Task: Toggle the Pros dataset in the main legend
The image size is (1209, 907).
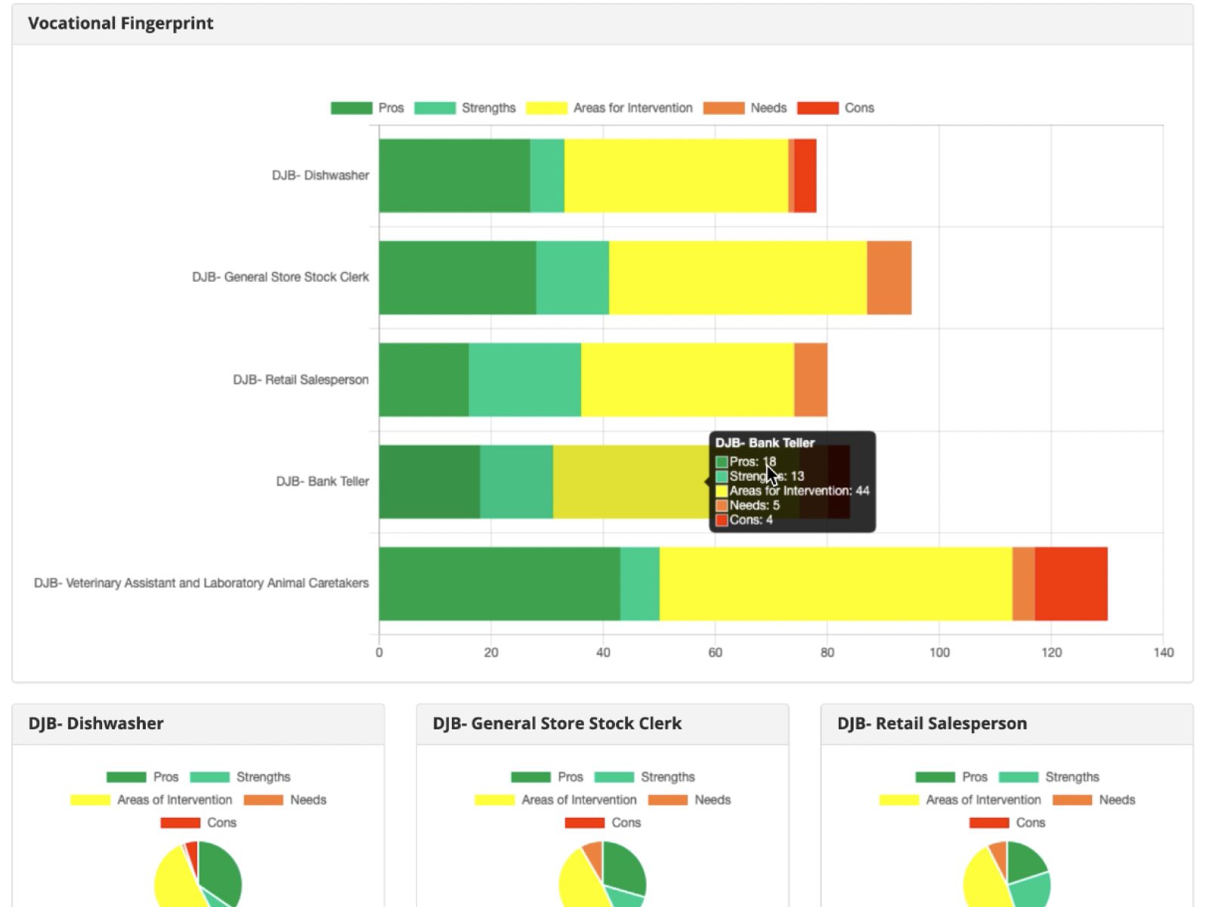Action: [x=351, y=108]
